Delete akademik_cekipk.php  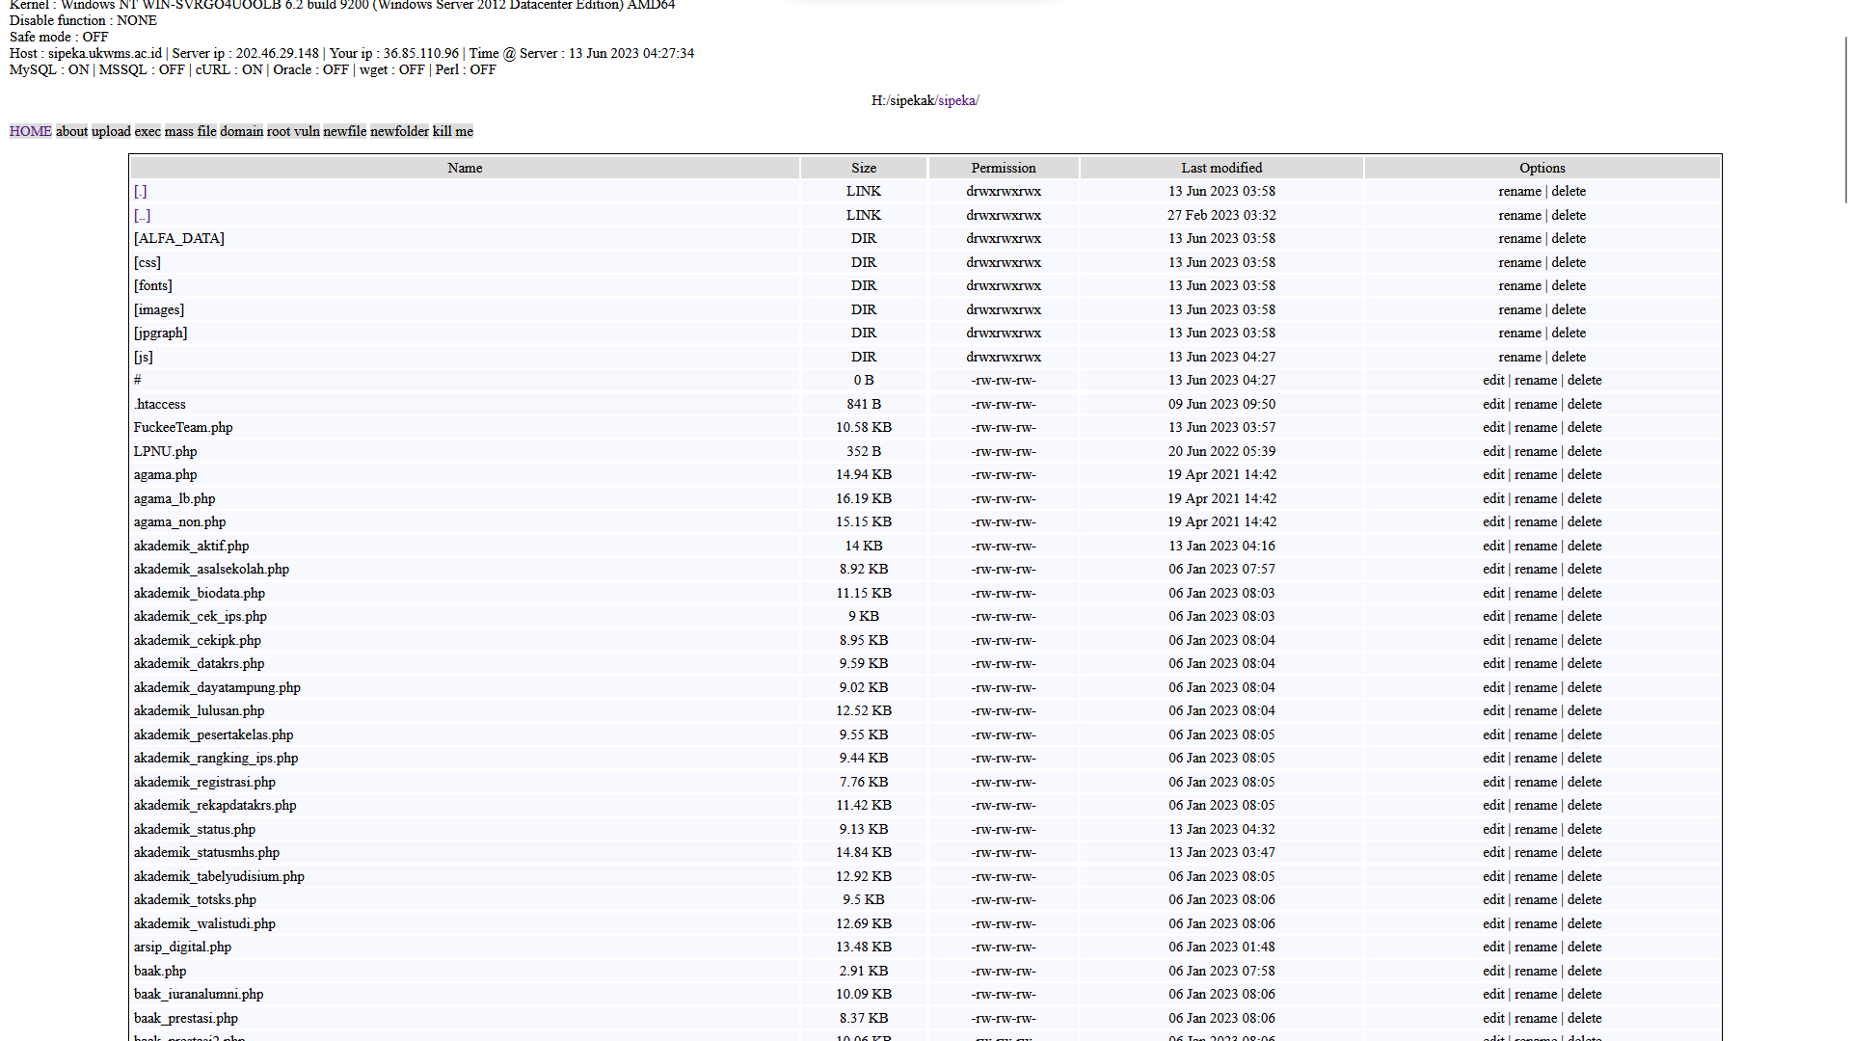(1585, 640)
